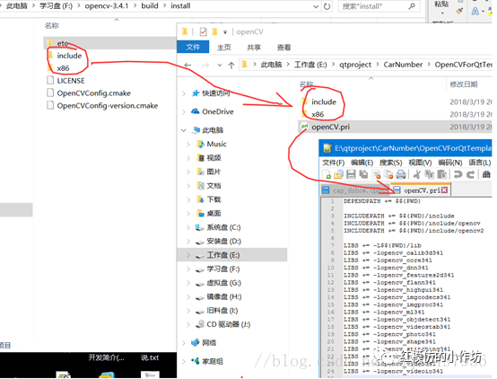The width and height of the screenshot is (497, 379).
Task: Click New file icon in Notepad++ toolbar
Action: point(327,174)
